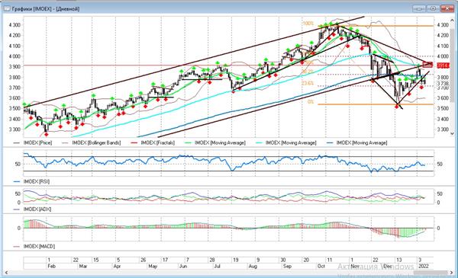Select the IMOEX [Fractals] legend entry

click(153, 142)
